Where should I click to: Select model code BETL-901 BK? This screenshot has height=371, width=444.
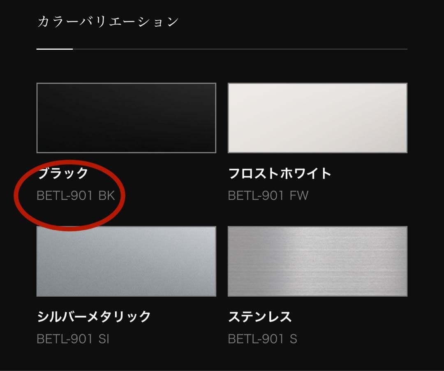76,196
